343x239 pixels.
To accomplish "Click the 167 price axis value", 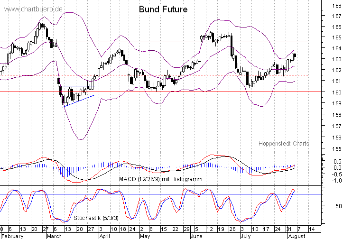I will pyautogui.click(x=336, y=16).
